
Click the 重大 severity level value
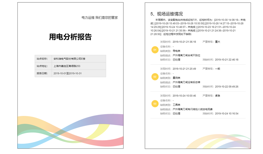(x=218, y=42)
